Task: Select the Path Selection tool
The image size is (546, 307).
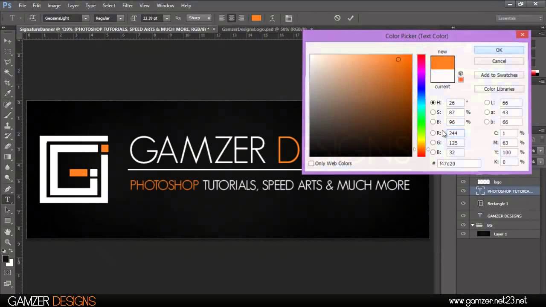Action: [x=8, y=210]
